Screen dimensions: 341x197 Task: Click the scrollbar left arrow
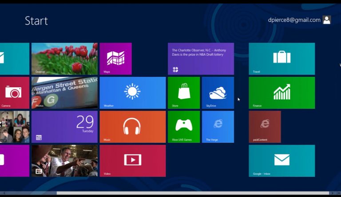point(4,193)
